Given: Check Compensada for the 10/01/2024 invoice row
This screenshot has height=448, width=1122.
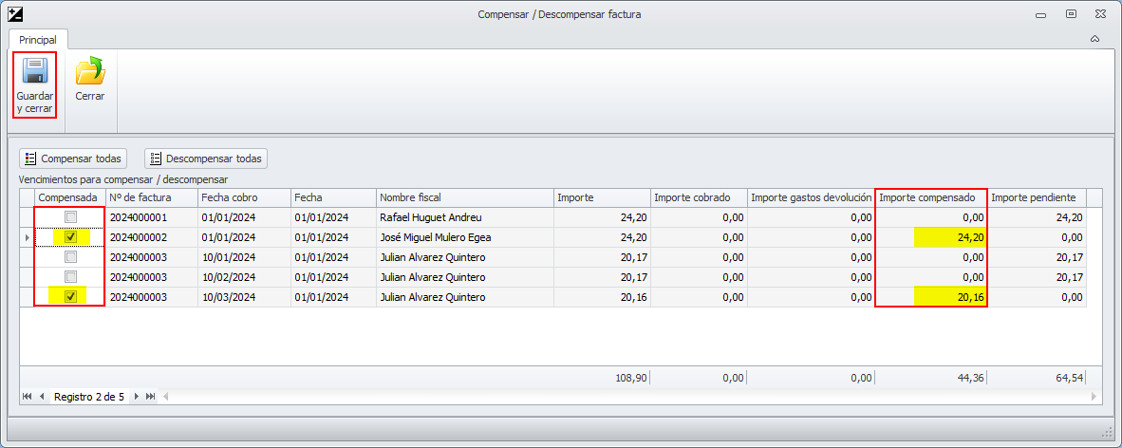Looking at the screenshot, I should [70, 257].
